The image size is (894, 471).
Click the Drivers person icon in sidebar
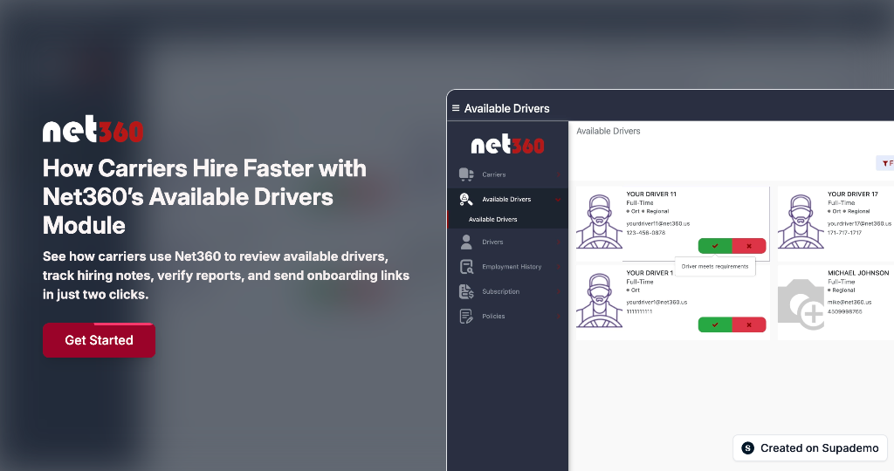click(466, 242)
